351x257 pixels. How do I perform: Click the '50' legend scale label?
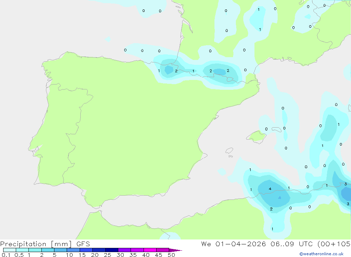[x=171, y=255]
